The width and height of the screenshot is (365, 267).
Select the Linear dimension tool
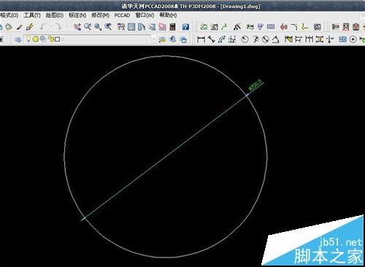pos(201,39)
